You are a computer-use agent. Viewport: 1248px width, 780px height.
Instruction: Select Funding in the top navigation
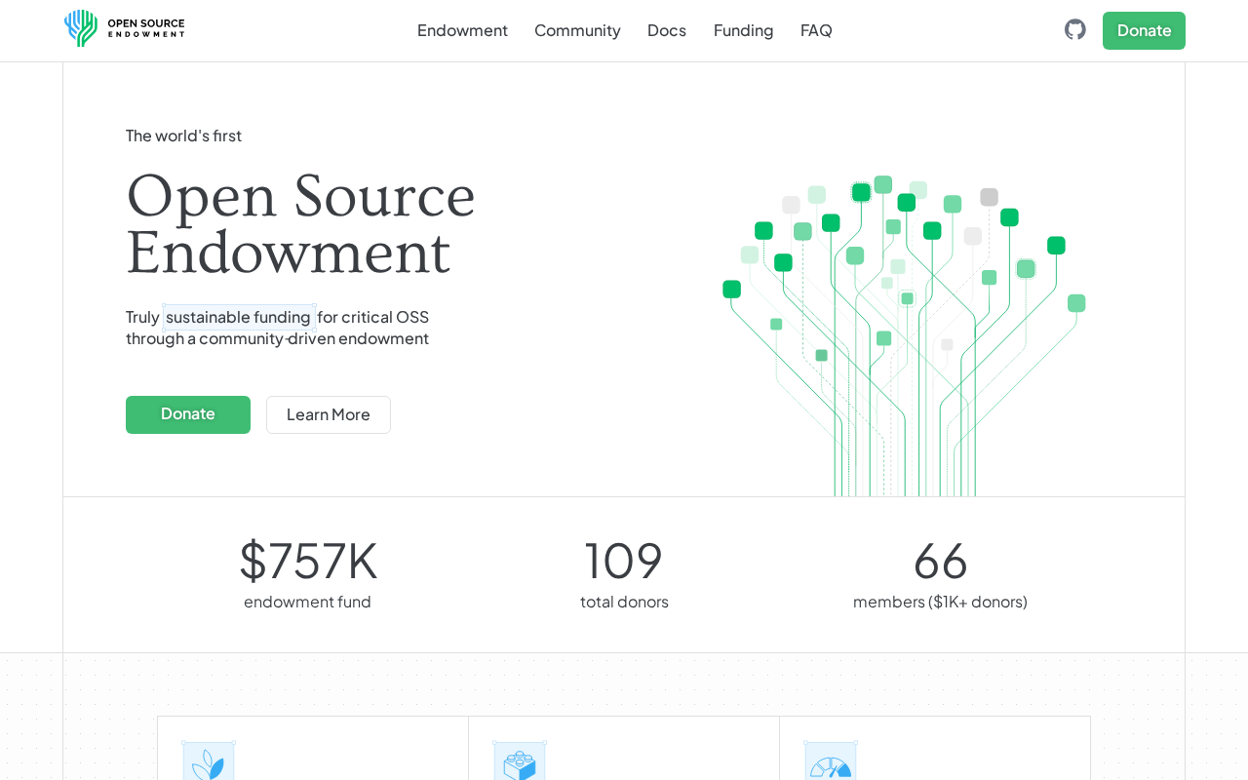[x=743, y=30]
